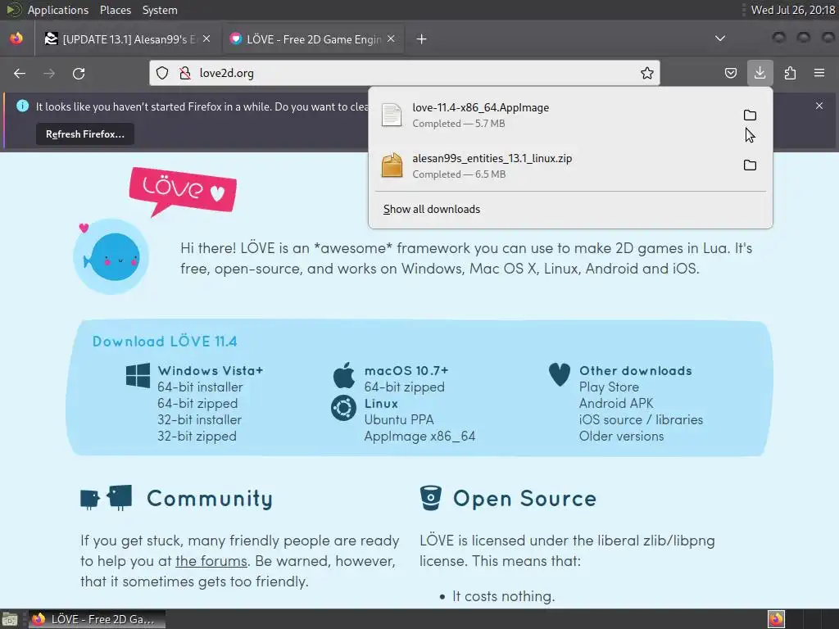Open alesan99s_entities_13.1_linux.zip download entry

556,165
